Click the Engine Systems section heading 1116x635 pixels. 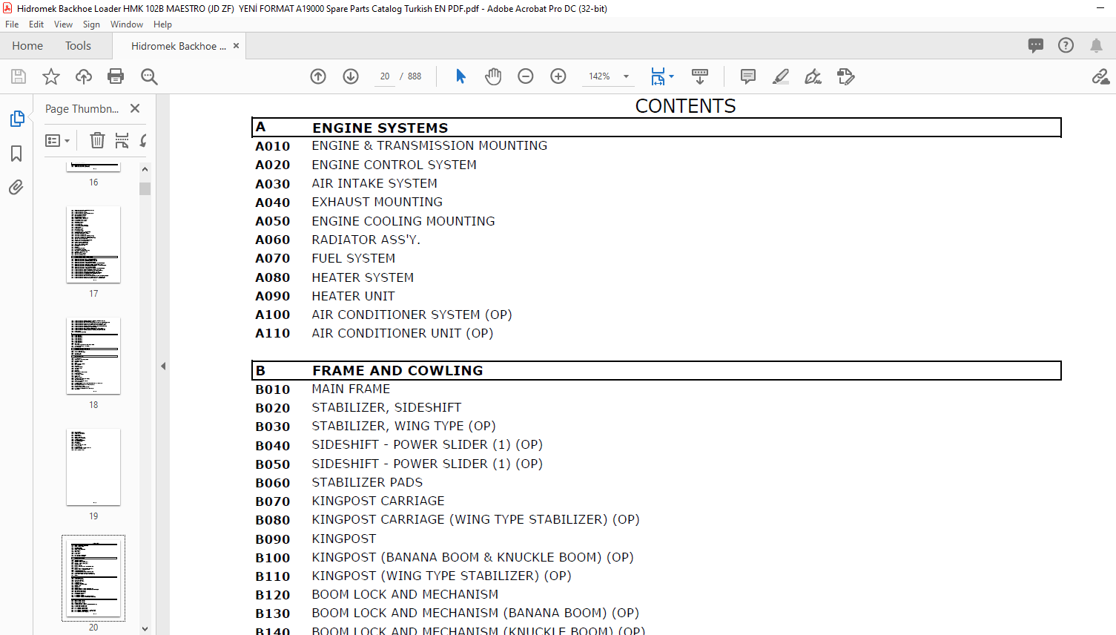pyautogui.click(x=380, y=128)
